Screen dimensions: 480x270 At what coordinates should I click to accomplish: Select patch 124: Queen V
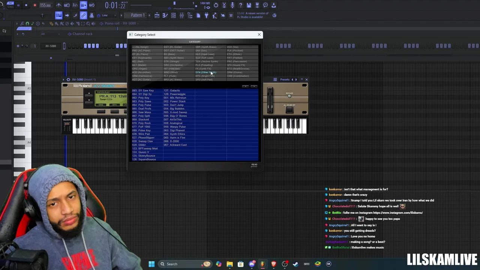(x=141, y=152)
